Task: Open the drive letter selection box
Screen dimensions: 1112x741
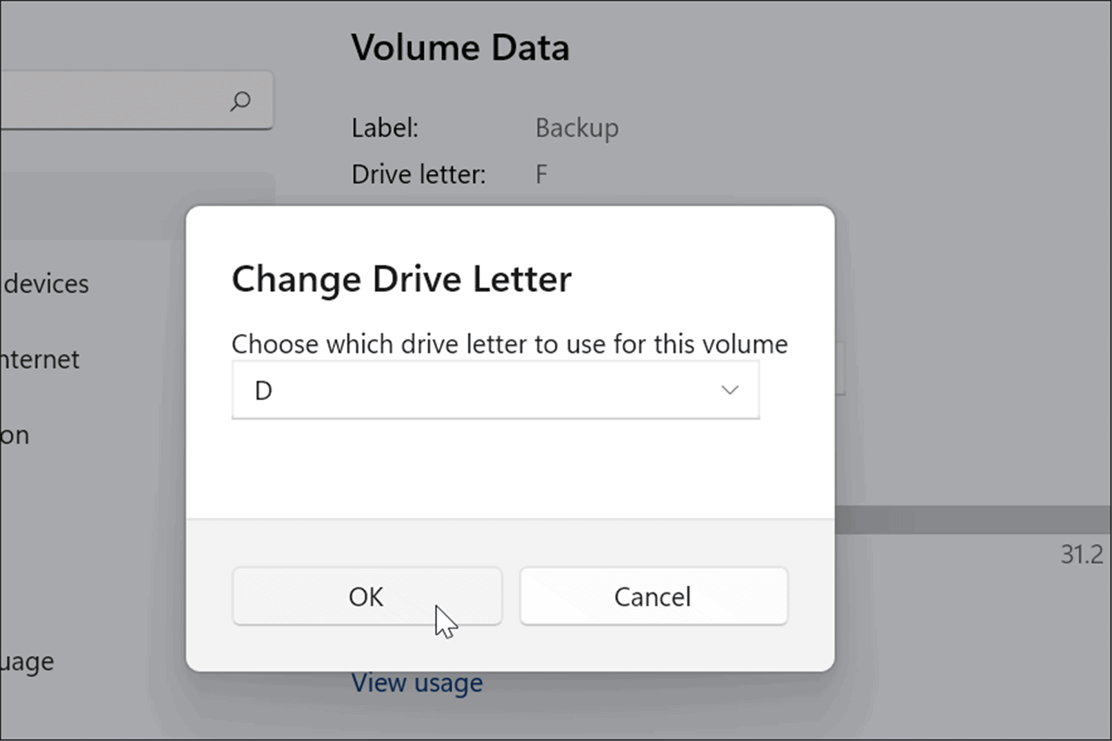Action: pos(495,390)
